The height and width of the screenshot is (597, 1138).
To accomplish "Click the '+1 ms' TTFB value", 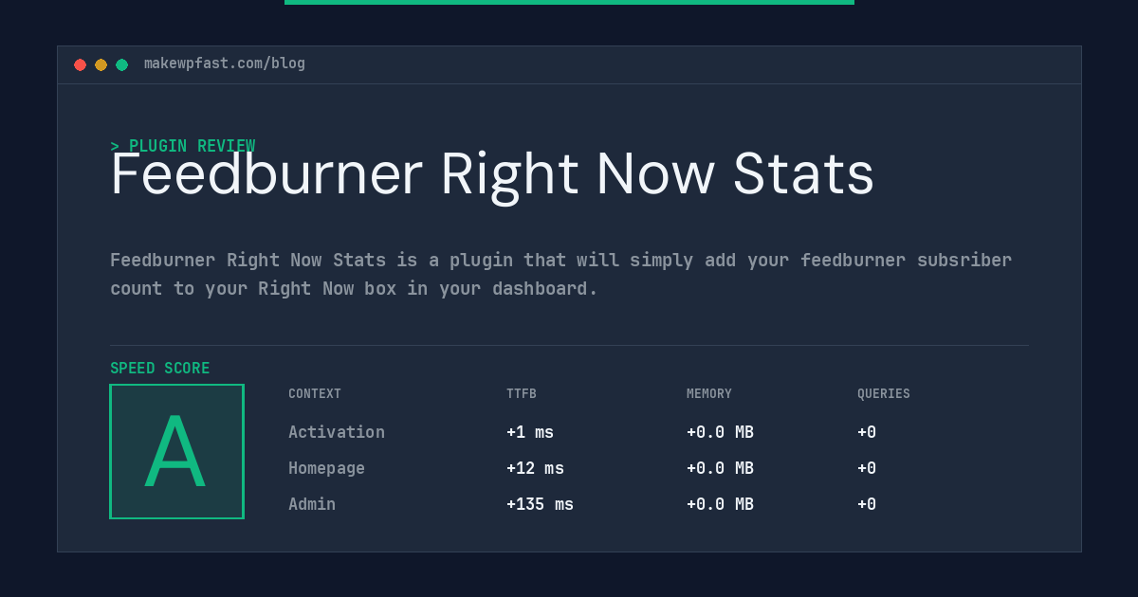I will click(530, 432).
